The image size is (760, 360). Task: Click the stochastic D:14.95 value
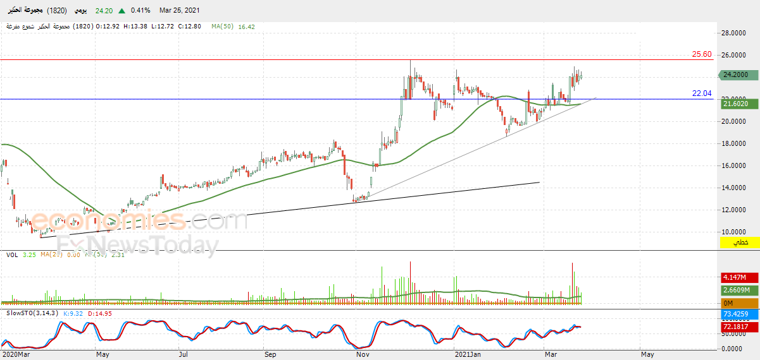pyautogui.click(x=100, y=313)
